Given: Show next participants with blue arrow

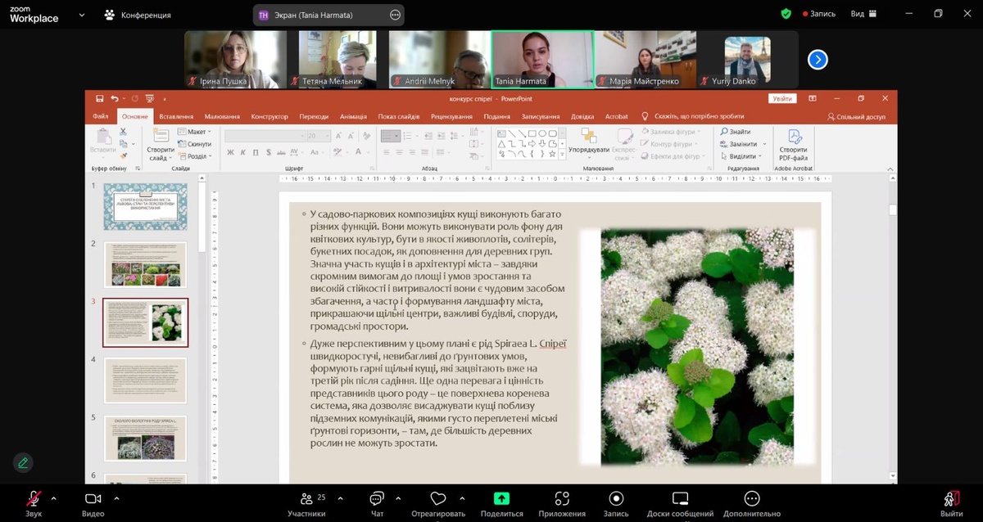Looking at the screenshot, I should coord(818,59).
